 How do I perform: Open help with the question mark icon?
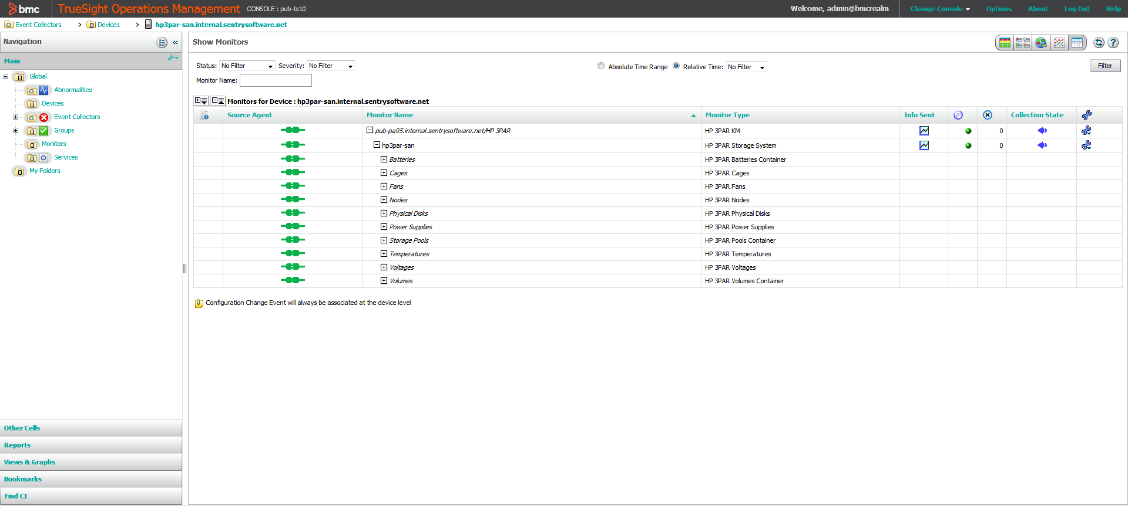[x=1113, y=42]
